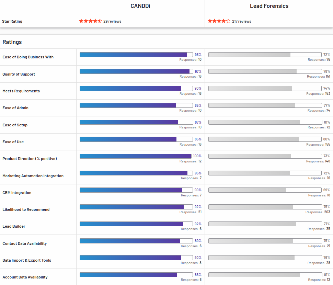Click Lead Forensics Data Import & Export bar
Screen dimensions: 333x285
click(265, 258)
